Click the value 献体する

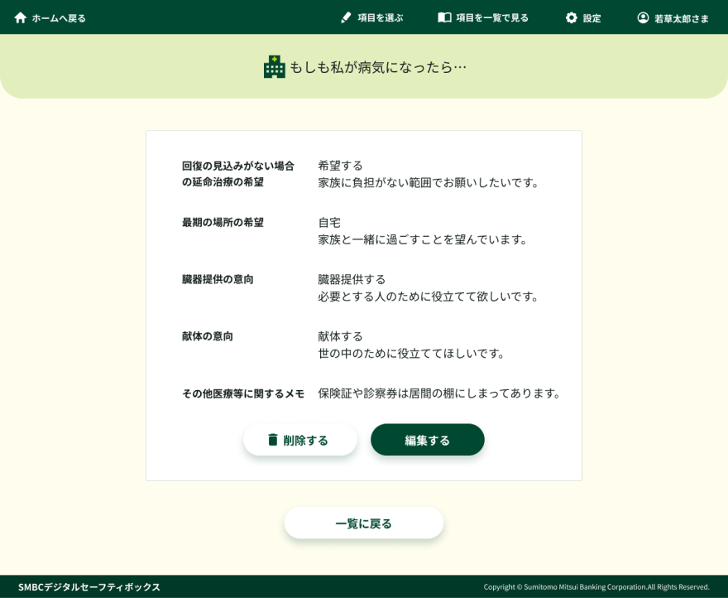point(340,336)
